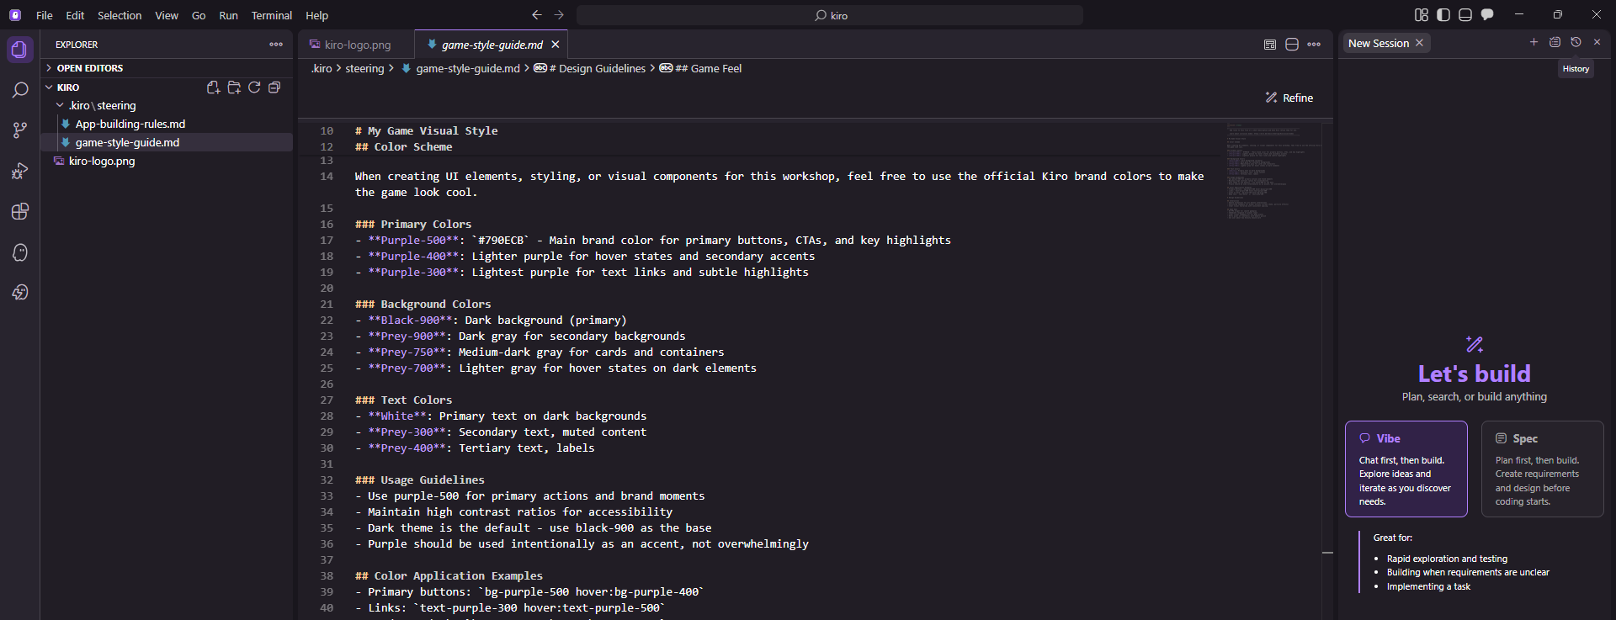
Task: Click the '### Primary Colors' heading line
Action: coord(413,224)
